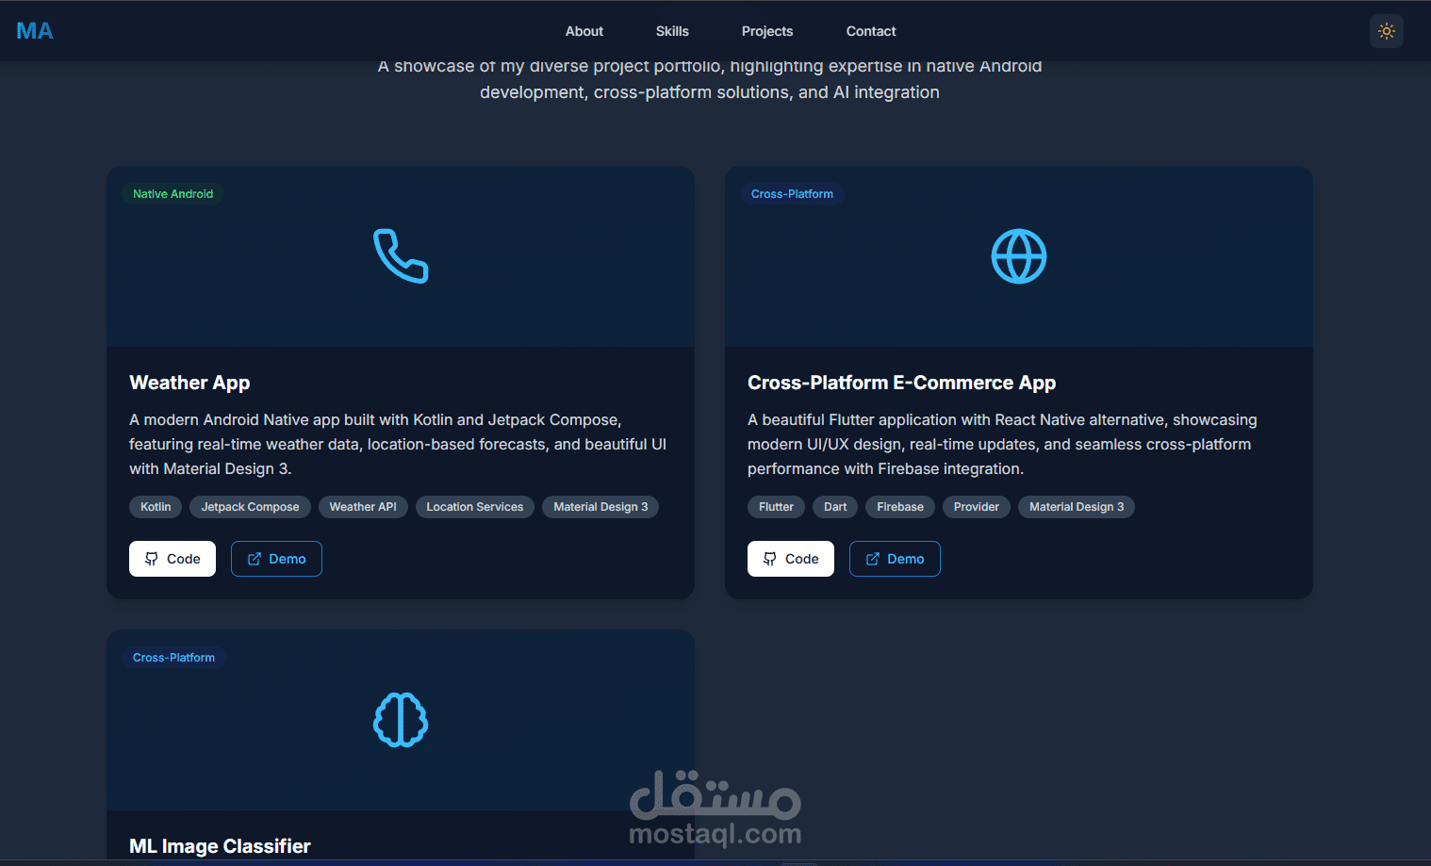Launch the Weather App Demo
1431x866 pixels.
point(276,559)
